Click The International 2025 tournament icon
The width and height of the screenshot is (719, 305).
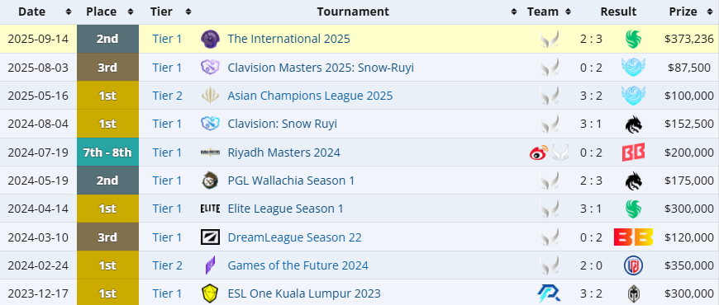click(x=210, y=39)
